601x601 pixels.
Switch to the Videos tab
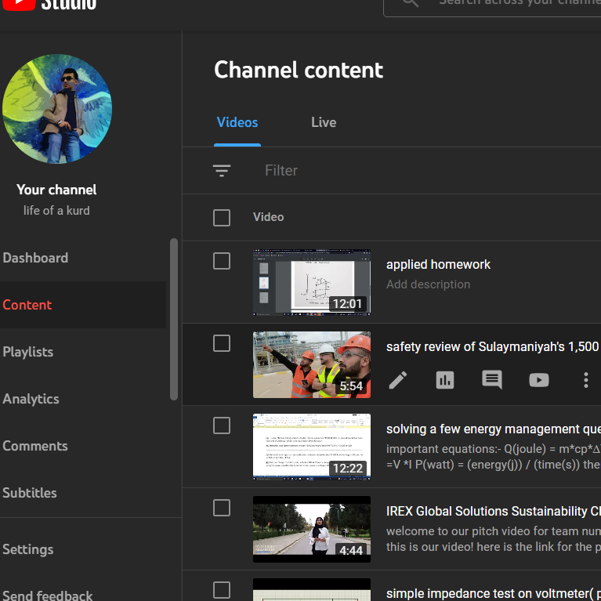(x=237, y=122)
